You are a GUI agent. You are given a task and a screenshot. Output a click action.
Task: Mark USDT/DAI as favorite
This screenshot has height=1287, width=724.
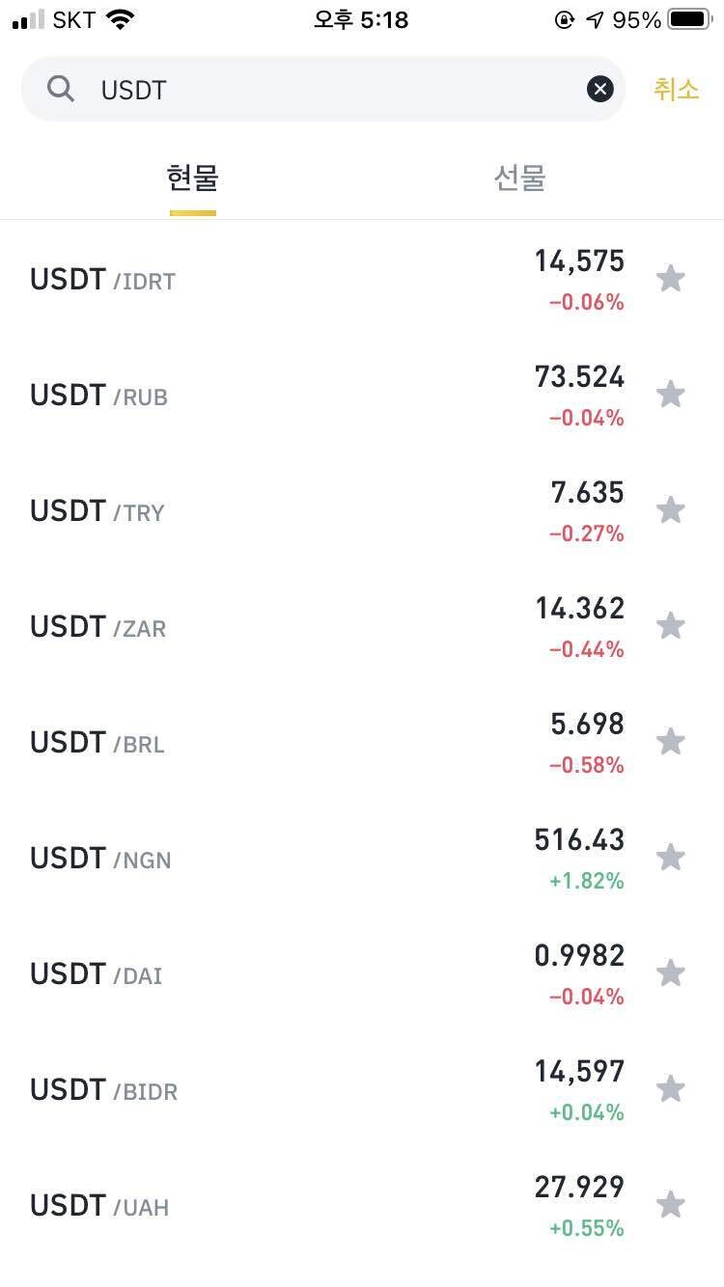coord(670,973)
